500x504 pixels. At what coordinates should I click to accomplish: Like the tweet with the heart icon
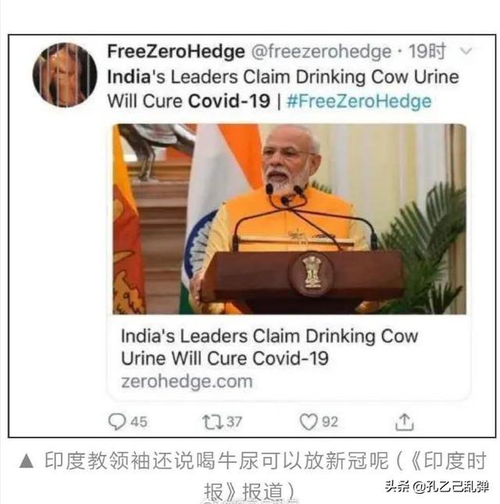(309, 422)
